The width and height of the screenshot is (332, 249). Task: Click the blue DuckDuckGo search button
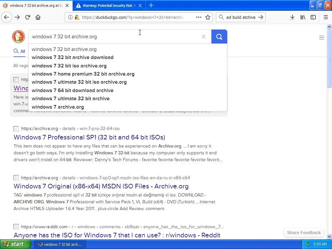[219, 37]
